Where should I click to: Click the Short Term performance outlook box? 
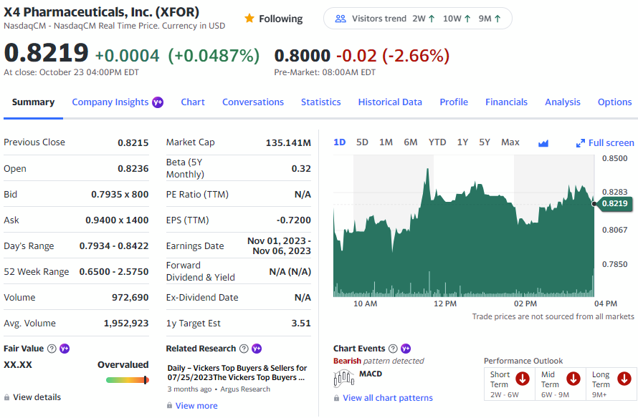[x=510, y=384]
